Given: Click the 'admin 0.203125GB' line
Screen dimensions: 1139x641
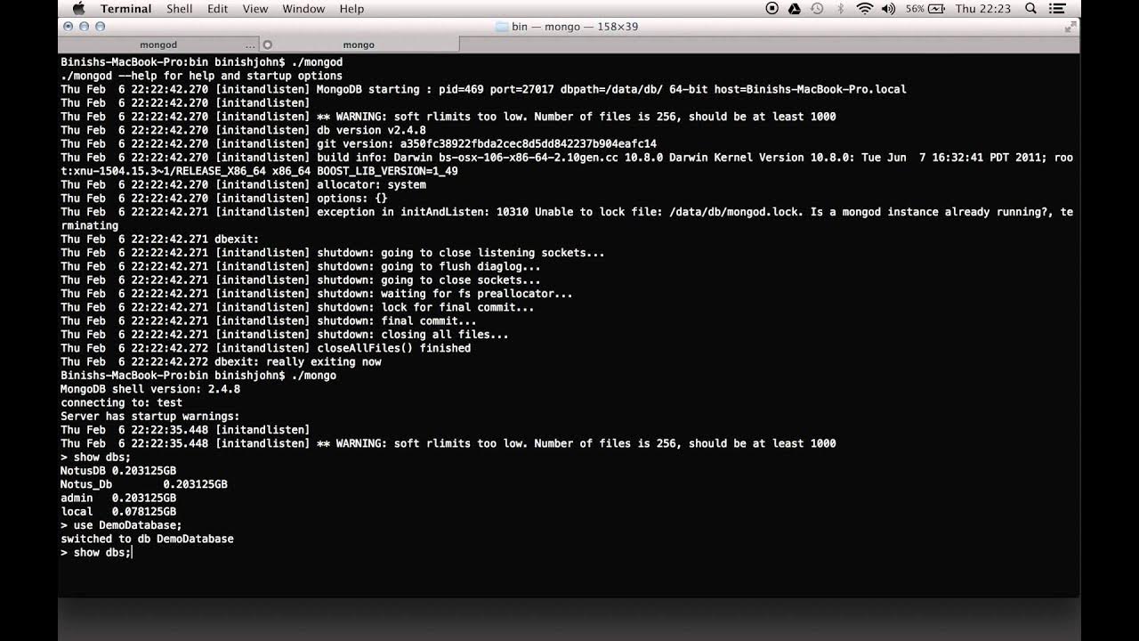Looking at the screenshot, I should (x=118, y=498).
